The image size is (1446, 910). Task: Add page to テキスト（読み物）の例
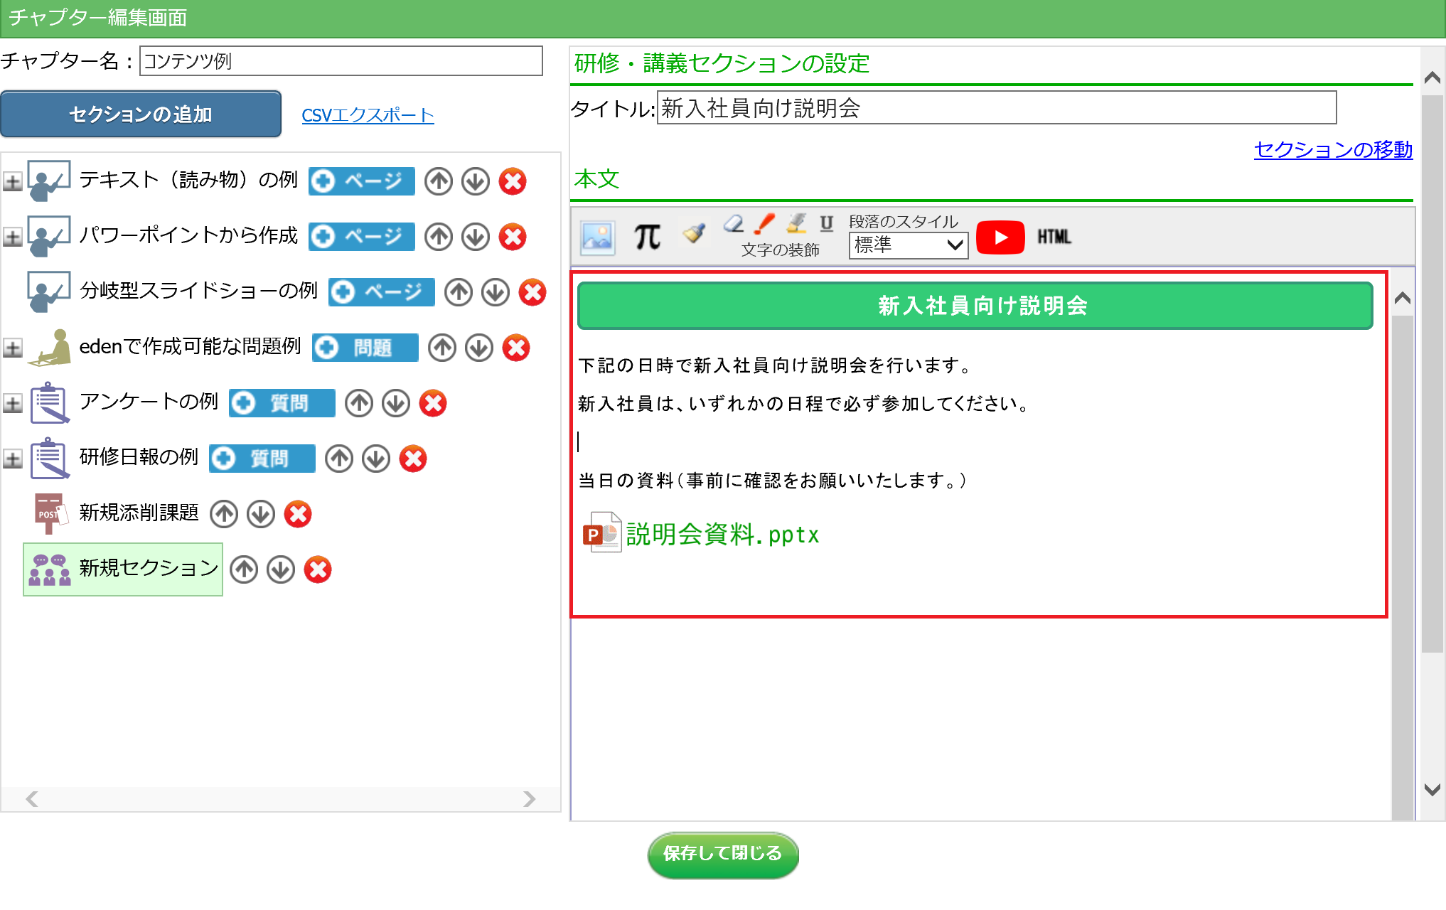(361, 181)
